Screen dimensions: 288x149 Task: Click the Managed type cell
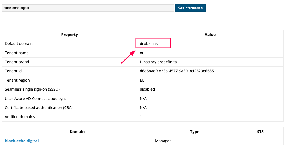click(x=163, y=141)
